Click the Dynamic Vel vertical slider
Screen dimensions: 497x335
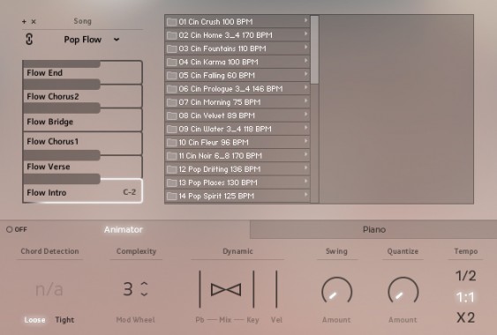coord(276,289)
